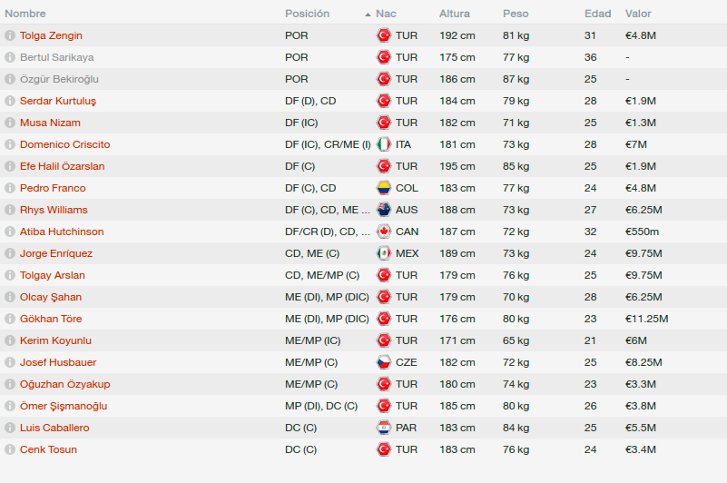Sort table by Valor column

(x=638, y=14)
